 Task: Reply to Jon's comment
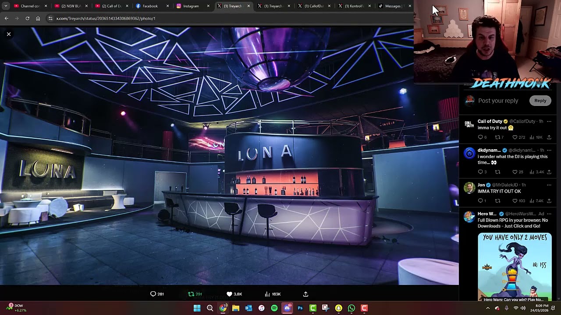482,201
